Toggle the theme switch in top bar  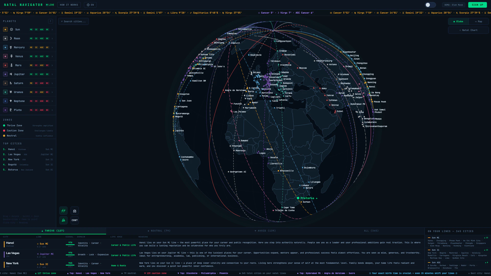click(x=430, y=5)
